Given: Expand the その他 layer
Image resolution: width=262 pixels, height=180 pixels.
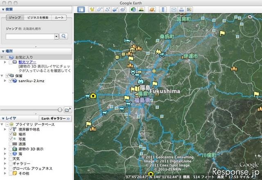Looking at the screenshot, I should [5, 173].
